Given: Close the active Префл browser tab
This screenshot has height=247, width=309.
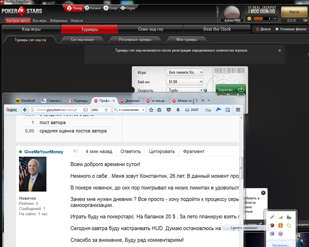Looking at the screenshot, I should [x=114, y=101].
